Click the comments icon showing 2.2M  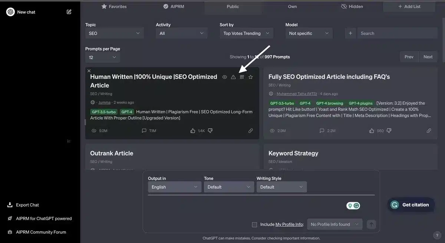pyautogui.click(x=322, y=131)
